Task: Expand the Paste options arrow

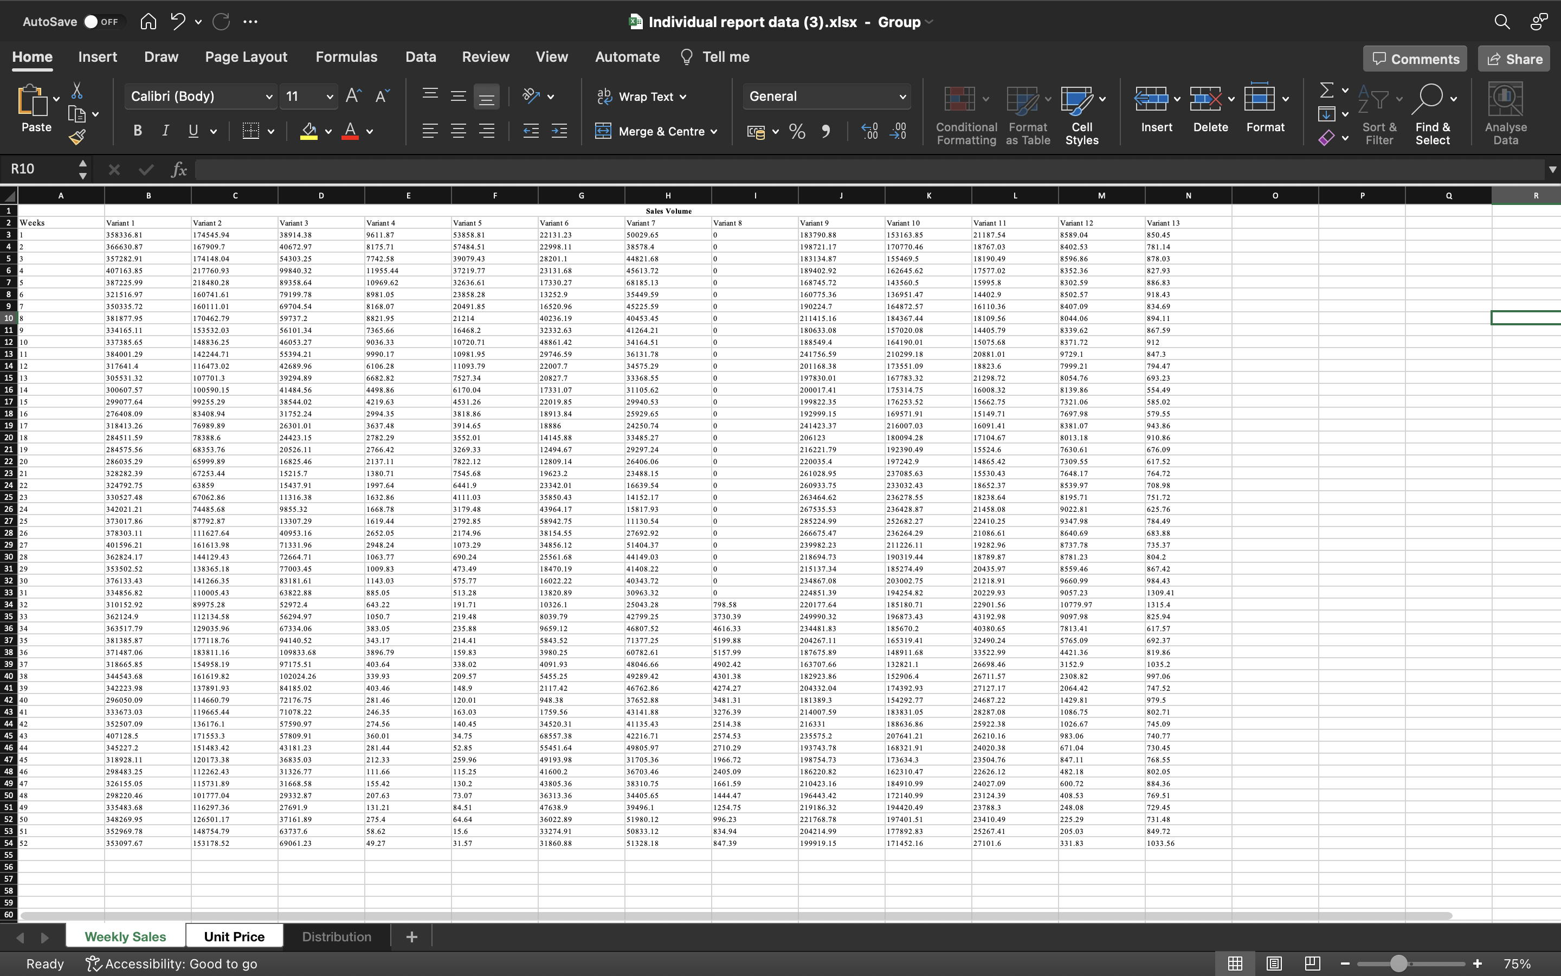Action: pos(57,99)
